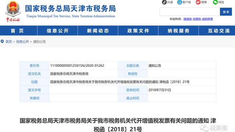The image size is (235, 132).
Task: Open hot keyword link 消费税
Action: click(x=197, y=19)
